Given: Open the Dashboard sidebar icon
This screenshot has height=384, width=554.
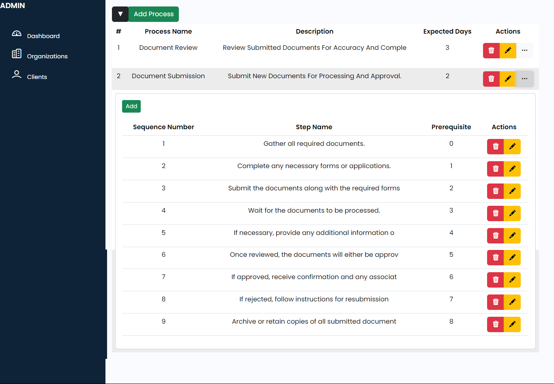Looking at the screenshot, I should point(17,34).
